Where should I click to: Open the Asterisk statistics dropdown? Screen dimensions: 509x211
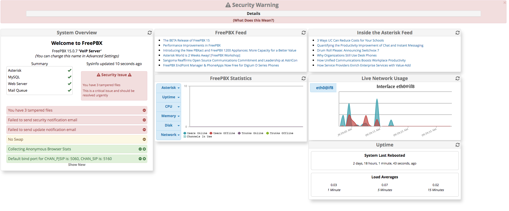click(x=169, y=88)
